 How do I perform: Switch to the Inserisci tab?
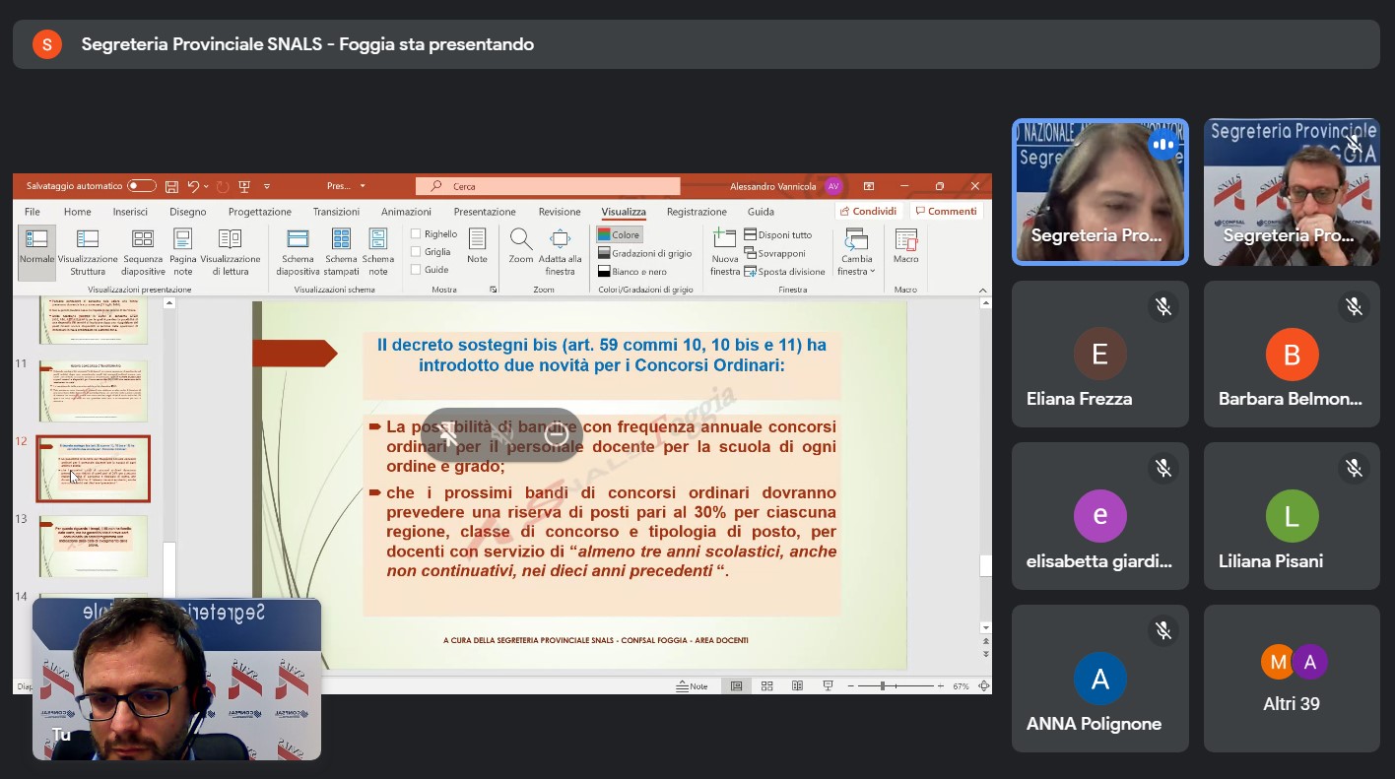130,212
